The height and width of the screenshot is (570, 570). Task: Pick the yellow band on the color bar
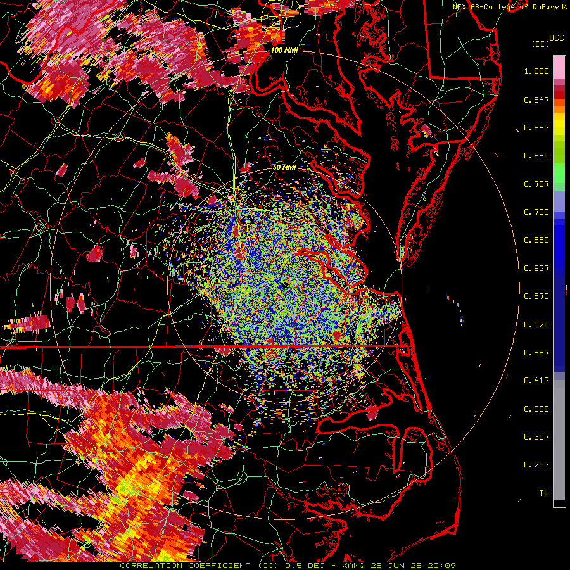point(559,125)
